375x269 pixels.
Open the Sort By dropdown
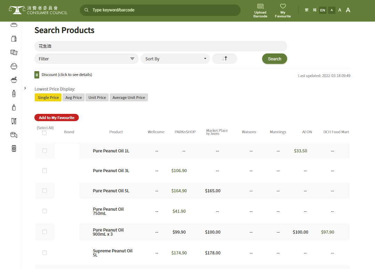pyautogui.click(x=175, y=59)
